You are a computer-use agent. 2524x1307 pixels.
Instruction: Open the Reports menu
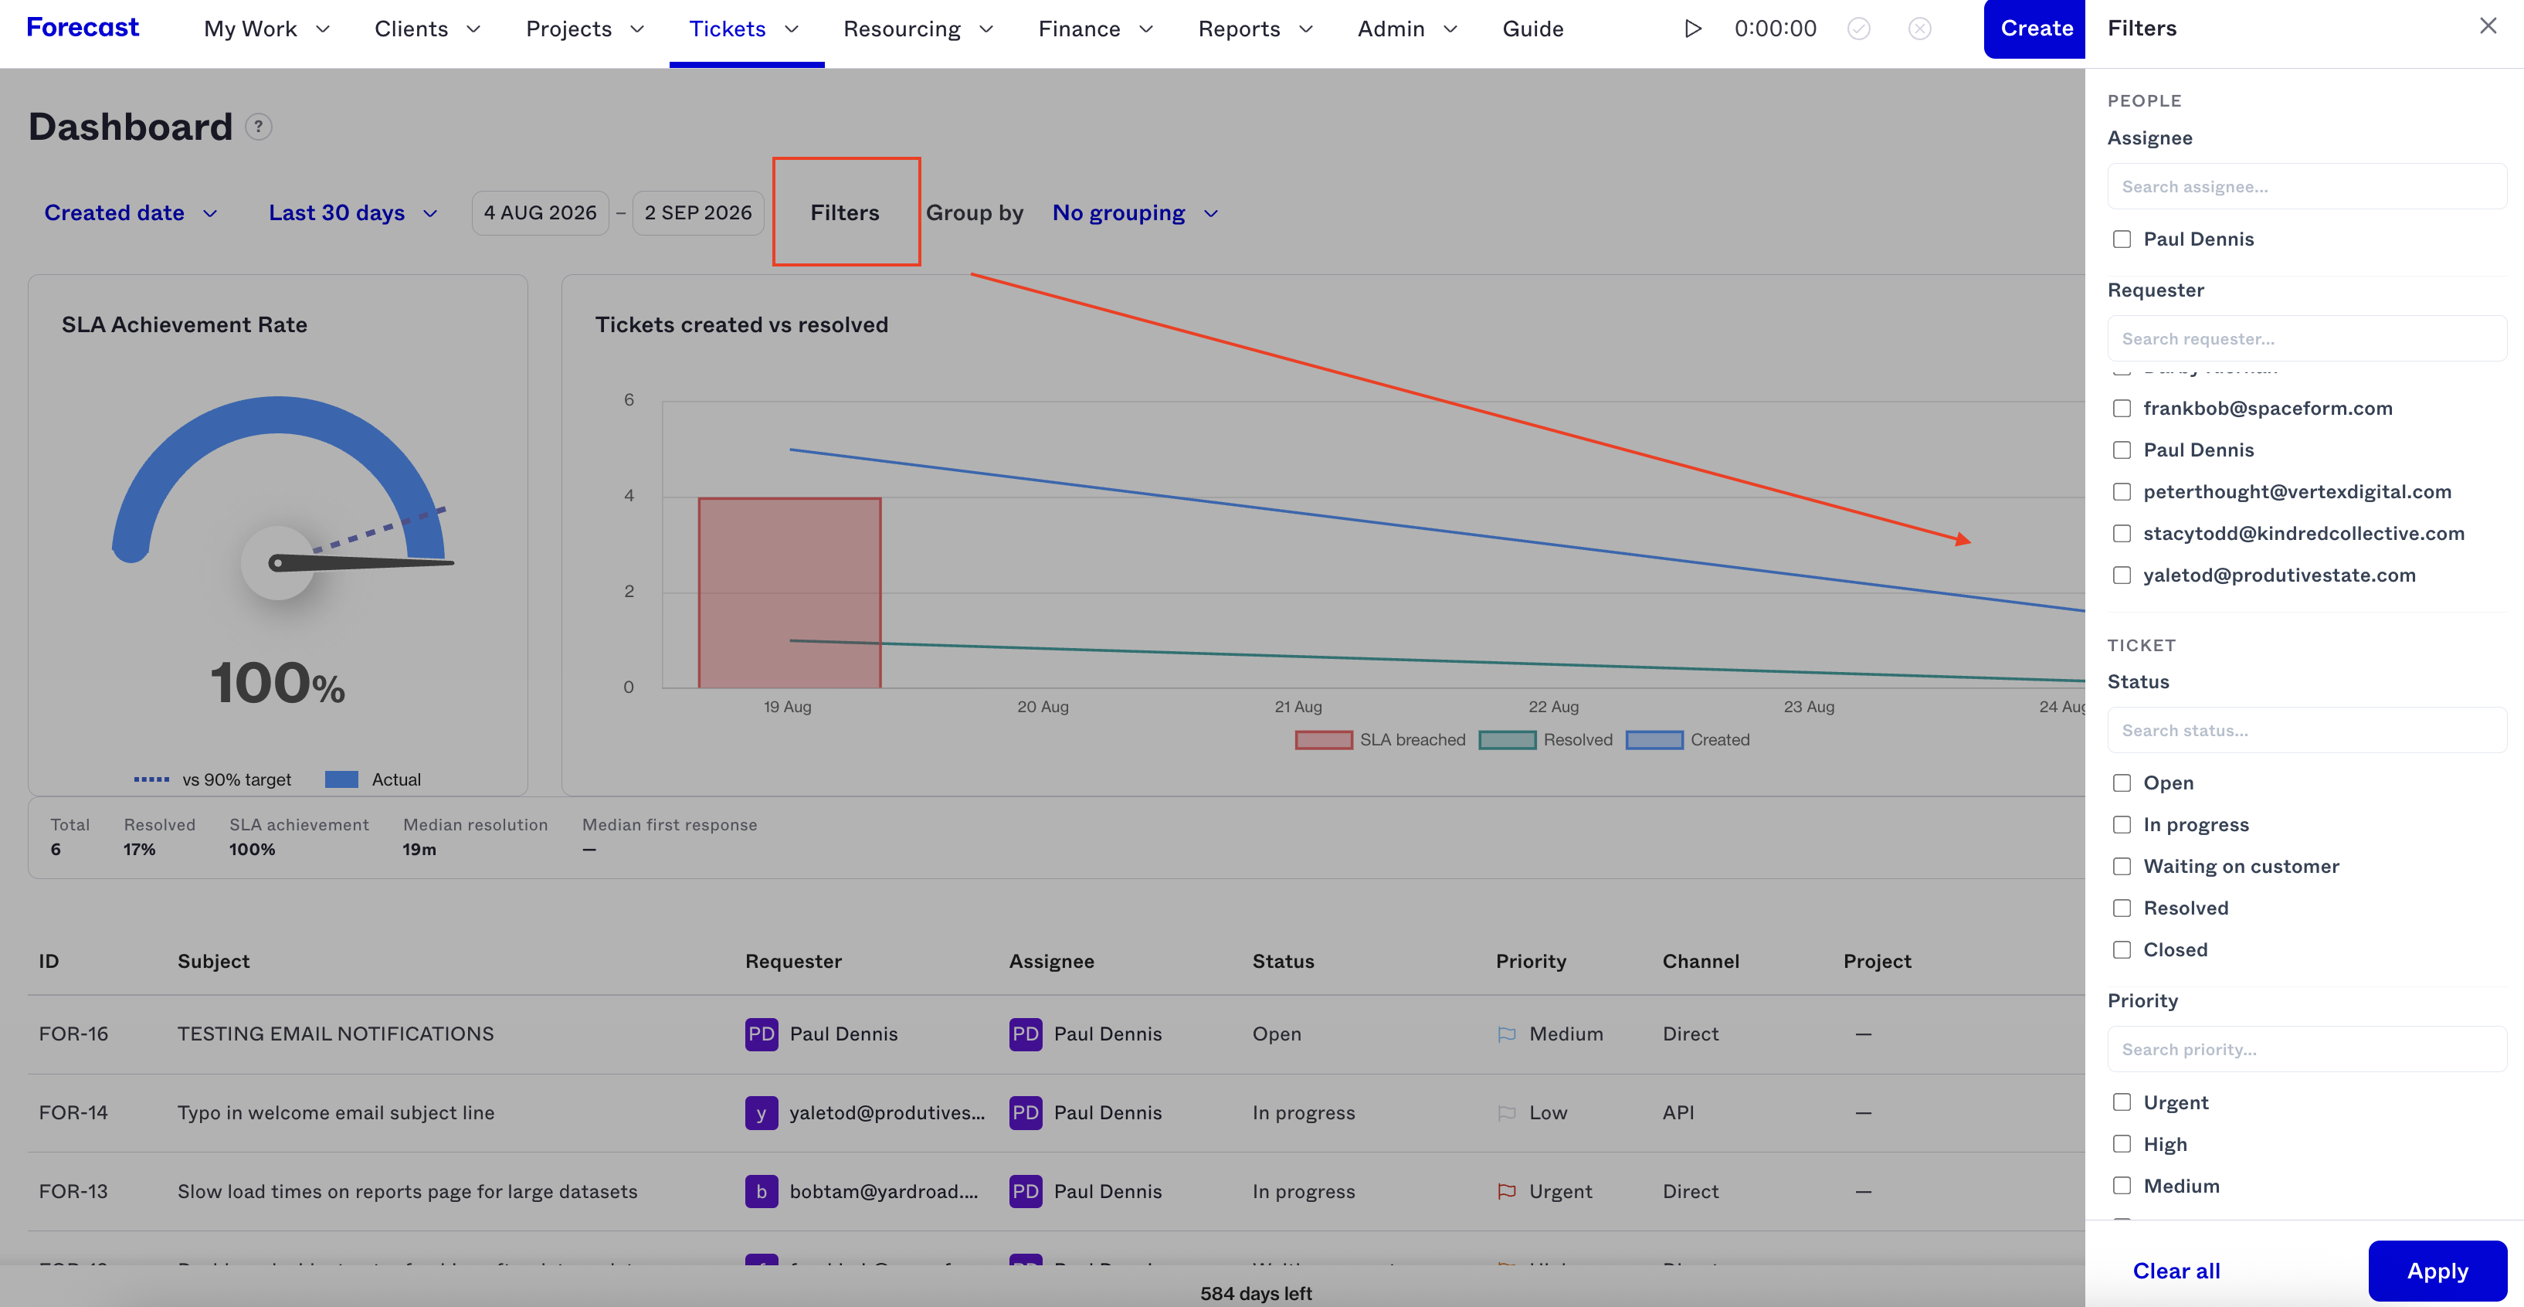[1255, 29]
